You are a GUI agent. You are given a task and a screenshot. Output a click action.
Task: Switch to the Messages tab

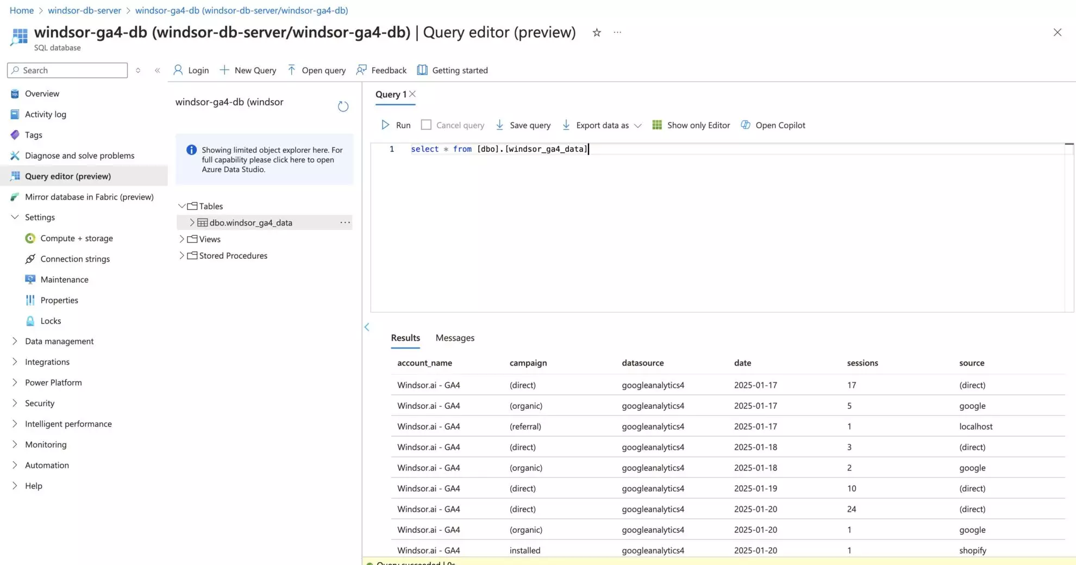coord(455,338)
